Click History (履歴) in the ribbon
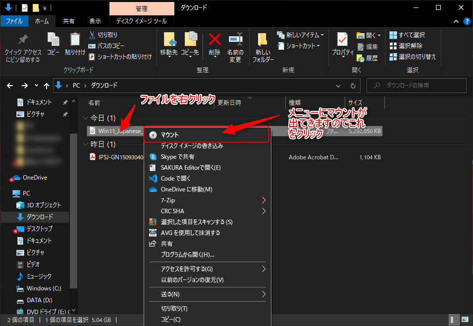 (x=367, y=58)
